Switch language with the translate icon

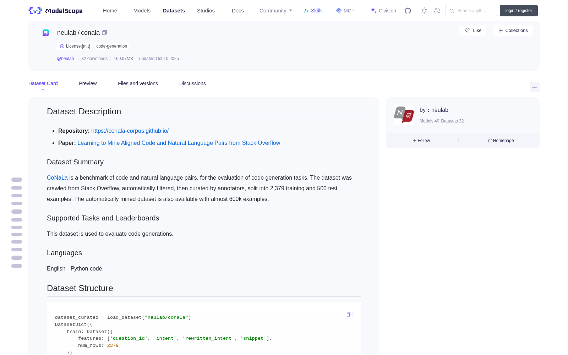point(437,11)
